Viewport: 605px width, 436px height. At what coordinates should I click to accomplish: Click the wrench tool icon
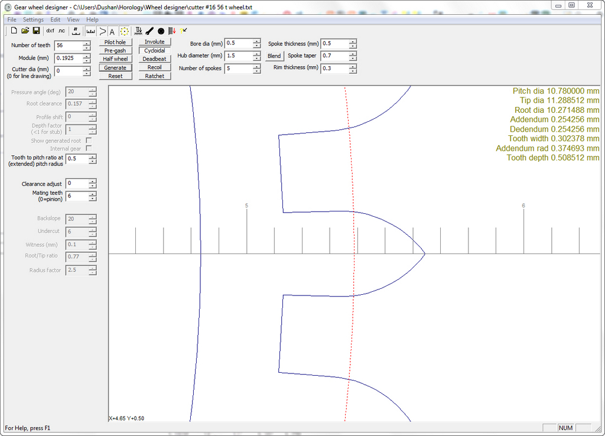click(149, 31)
